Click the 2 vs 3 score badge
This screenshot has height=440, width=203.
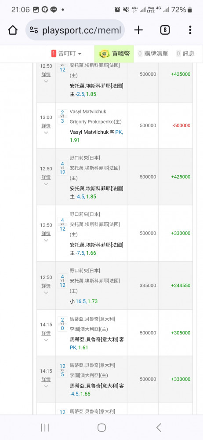click(x=62, y=117)
